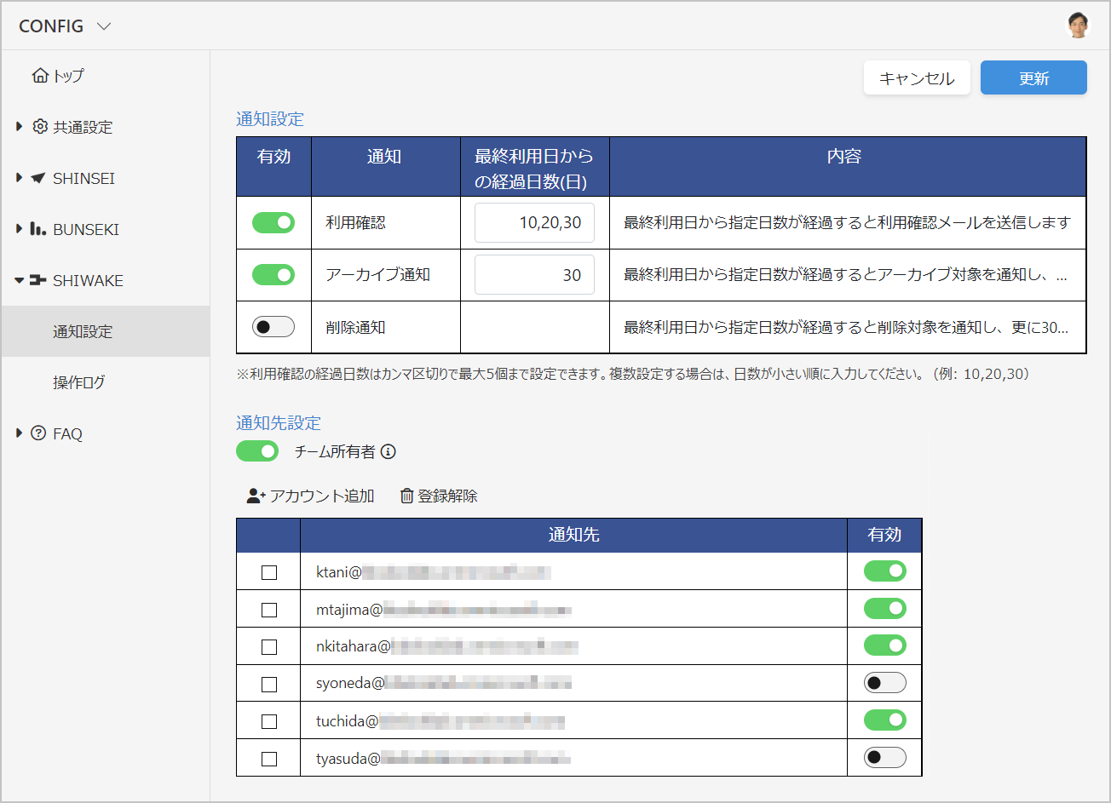
Task: Enable the 削除通知 toggle
Action: [273, 327]
